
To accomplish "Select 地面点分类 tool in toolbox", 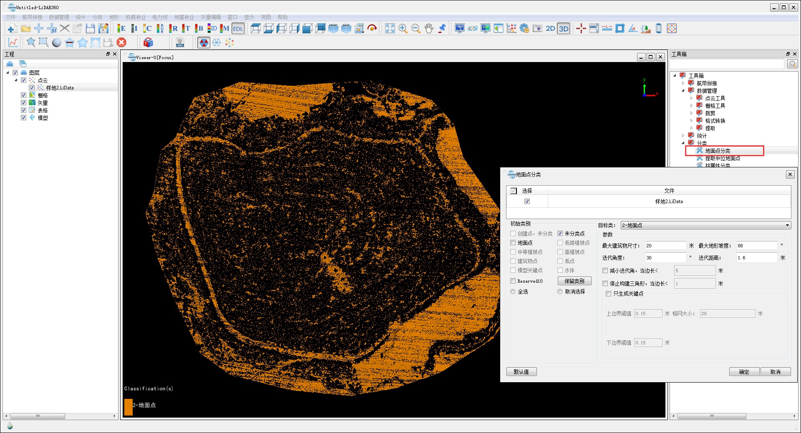I will coord(718,151).
